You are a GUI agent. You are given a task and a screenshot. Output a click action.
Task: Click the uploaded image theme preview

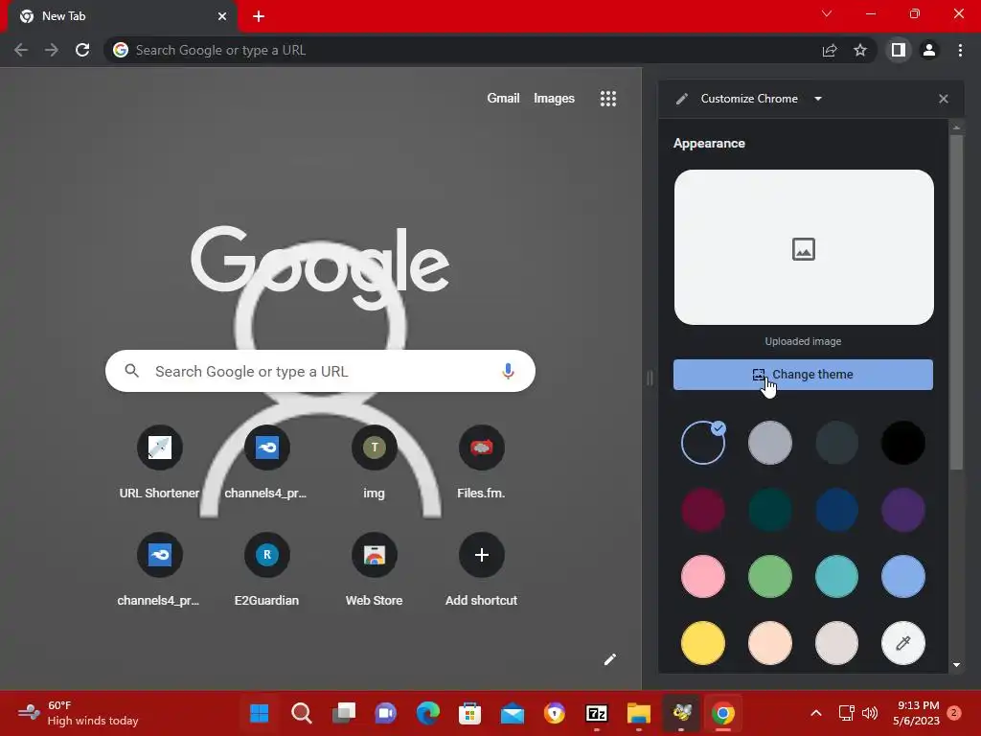tap(804, 247)
